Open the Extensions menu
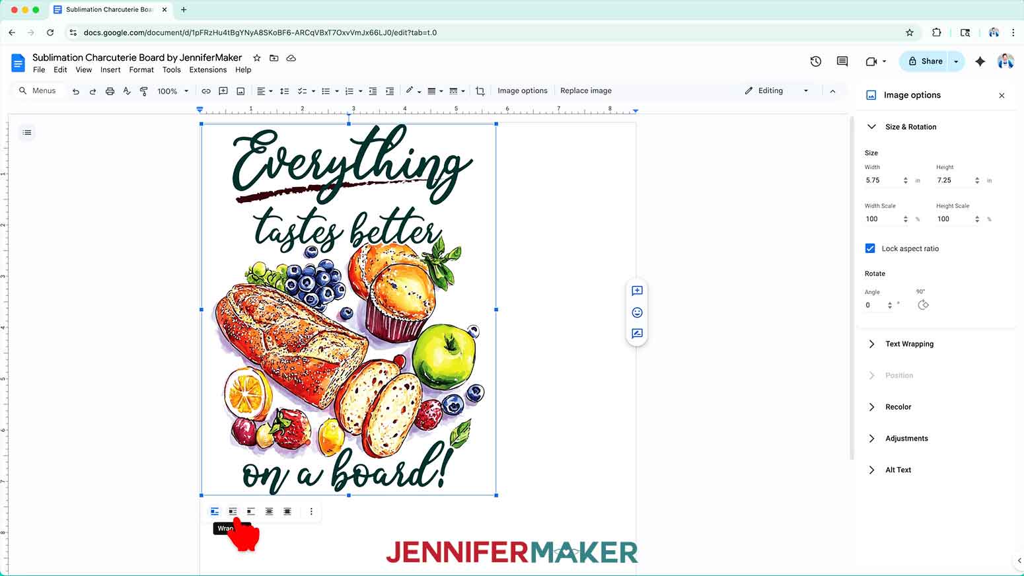Screen dimensions: 1024x576 [207, 70]
